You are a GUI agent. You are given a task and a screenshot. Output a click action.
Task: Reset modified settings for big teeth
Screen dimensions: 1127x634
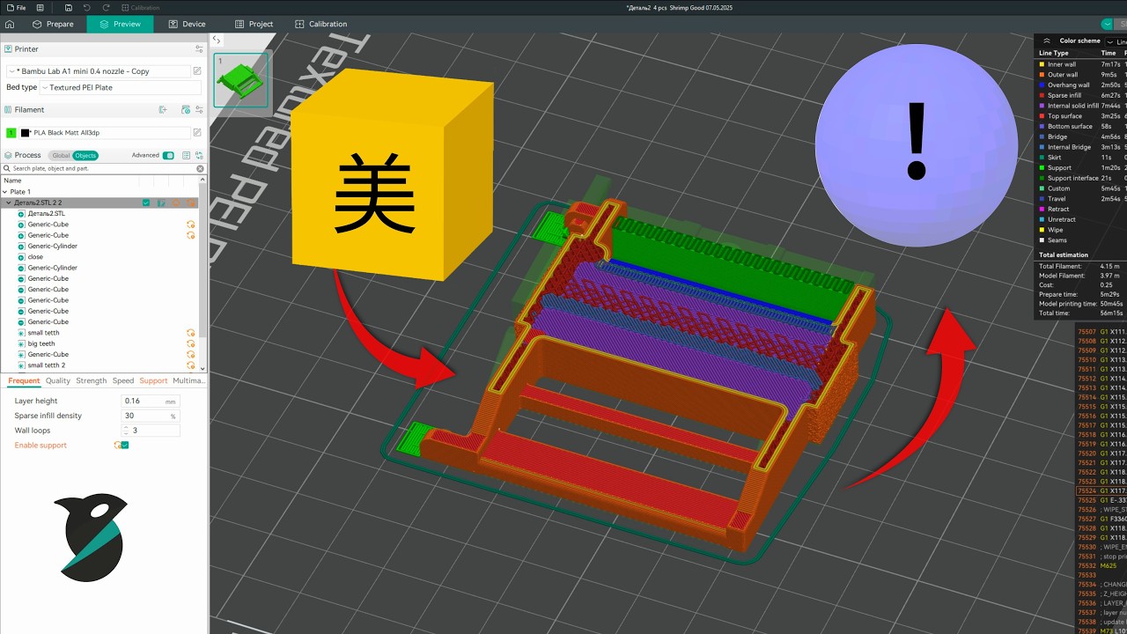(x=190, y=343)
